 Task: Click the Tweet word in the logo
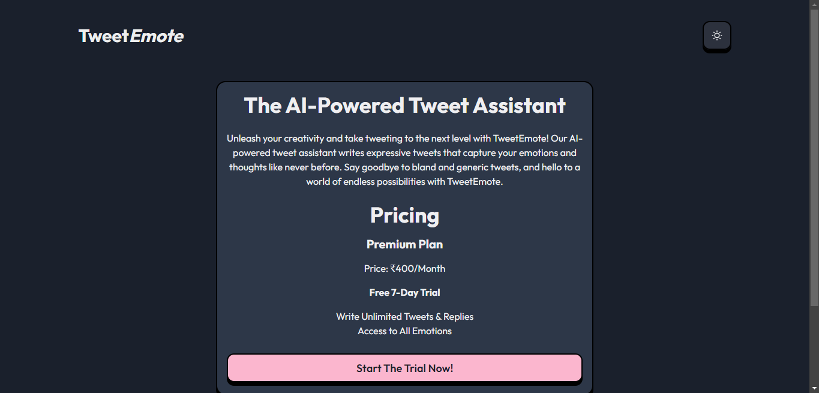pyautogui.click(x=104, y=36)
